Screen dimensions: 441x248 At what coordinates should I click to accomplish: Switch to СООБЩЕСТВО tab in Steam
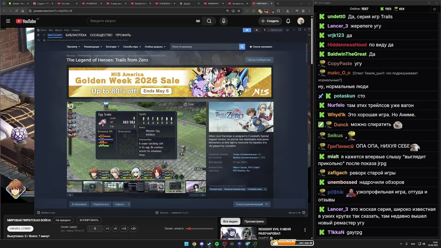click(x=101, y=35)
